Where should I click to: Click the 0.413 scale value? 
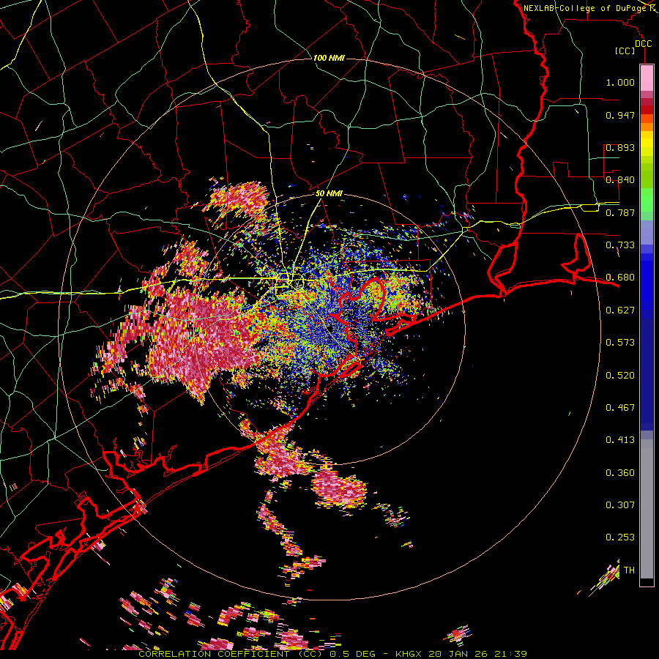(x=620, y=440)
